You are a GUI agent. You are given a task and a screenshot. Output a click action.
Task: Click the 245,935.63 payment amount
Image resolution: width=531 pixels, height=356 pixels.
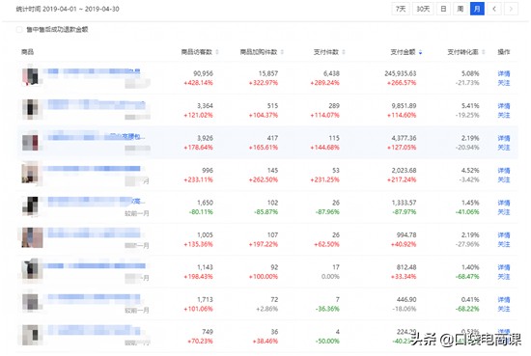401,73
